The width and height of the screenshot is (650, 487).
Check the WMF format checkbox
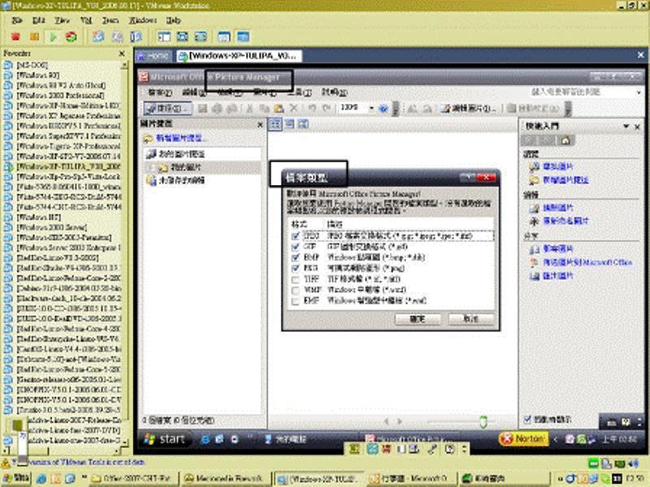click(x=295, y=291)
